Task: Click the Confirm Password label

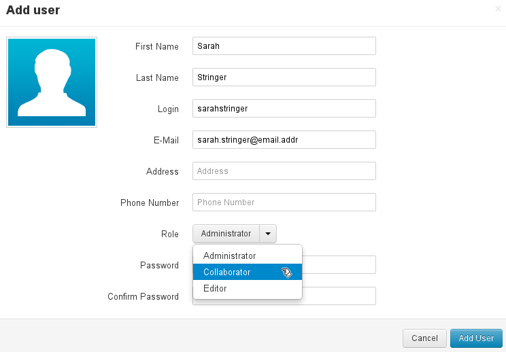Action: pos(143,296)
